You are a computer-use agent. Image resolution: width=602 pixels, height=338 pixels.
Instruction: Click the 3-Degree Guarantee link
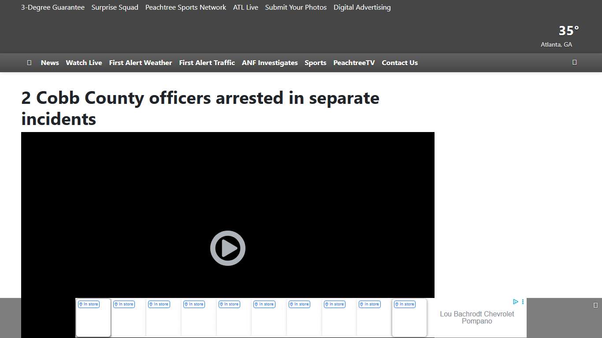coord(52,7)
